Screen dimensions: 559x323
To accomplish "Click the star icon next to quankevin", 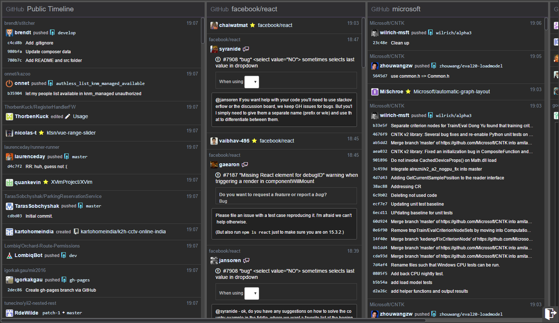I will [46, 182].
